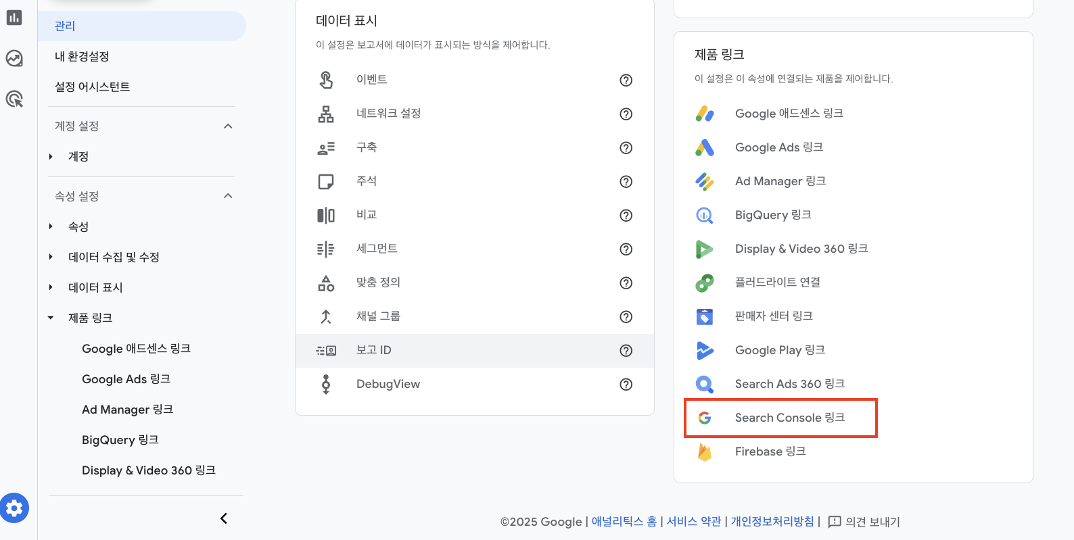Screen dimensions: 1074x540
Task: Click the 채널 그룹 merge arrow icon
Action: (x=326, y=316)
